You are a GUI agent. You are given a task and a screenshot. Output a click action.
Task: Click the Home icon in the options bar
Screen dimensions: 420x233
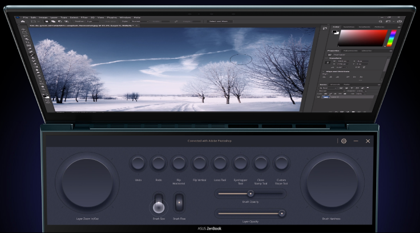click(23, 21)
